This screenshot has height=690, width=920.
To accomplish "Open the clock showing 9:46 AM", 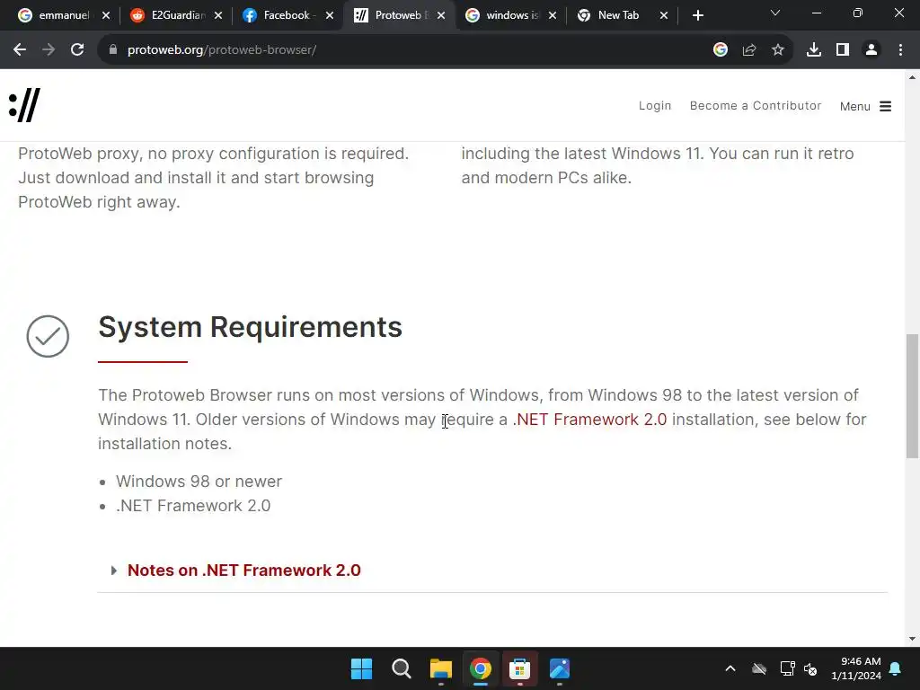I will tap(856, 668).
